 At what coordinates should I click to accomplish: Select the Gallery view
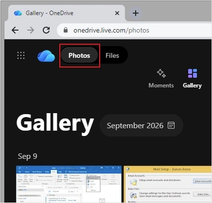192,79
